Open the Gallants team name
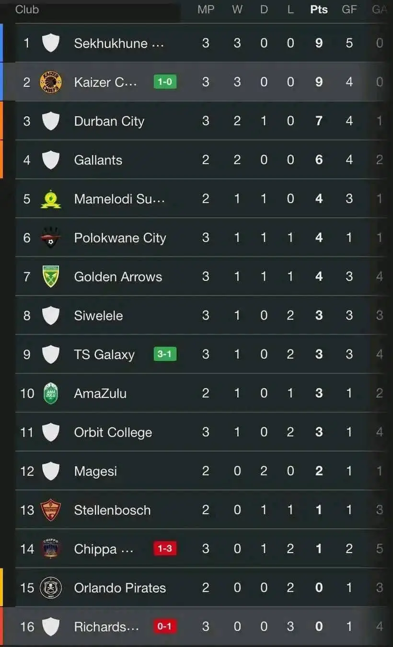 tap(98, 160)
